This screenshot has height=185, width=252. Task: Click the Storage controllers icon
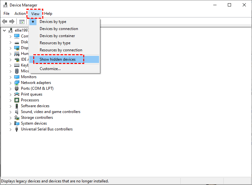click(x=17, y=118)
